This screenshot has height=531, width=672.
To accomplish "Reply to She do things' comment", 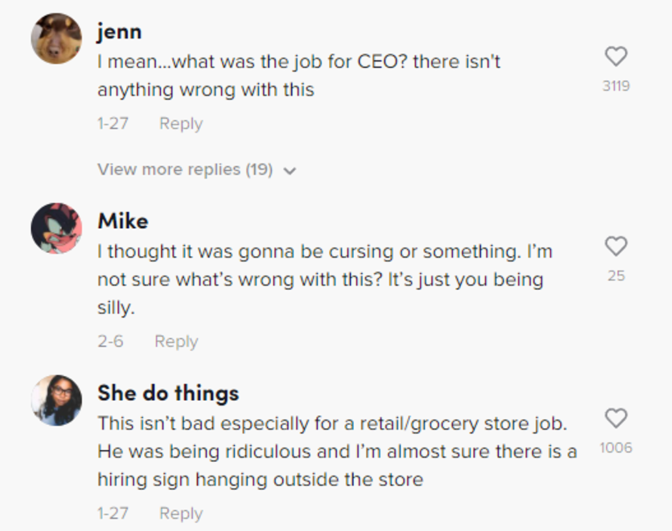I will click(181, 513).
